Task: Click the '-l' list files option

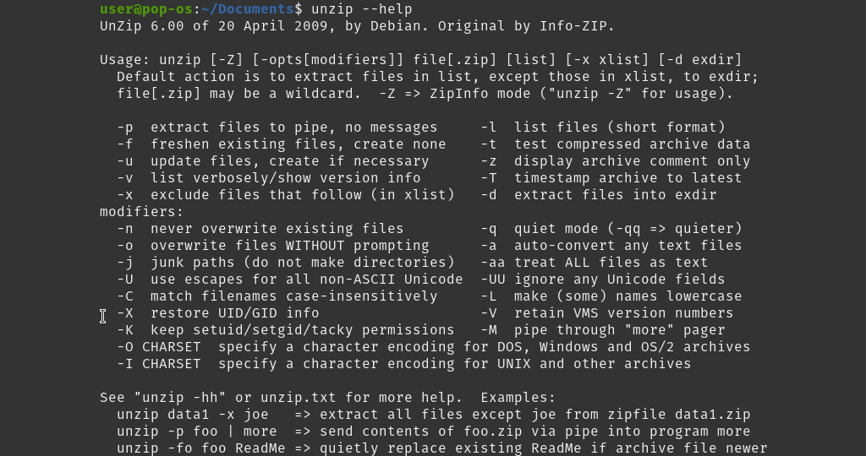Action: tap(603, 128)
